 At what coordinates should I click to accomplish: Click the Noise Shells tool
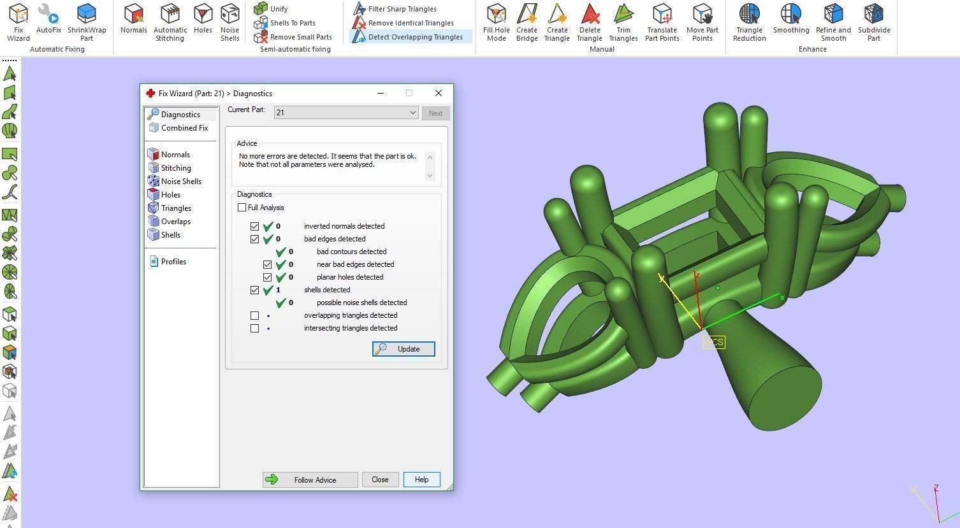tap(229, 22)
